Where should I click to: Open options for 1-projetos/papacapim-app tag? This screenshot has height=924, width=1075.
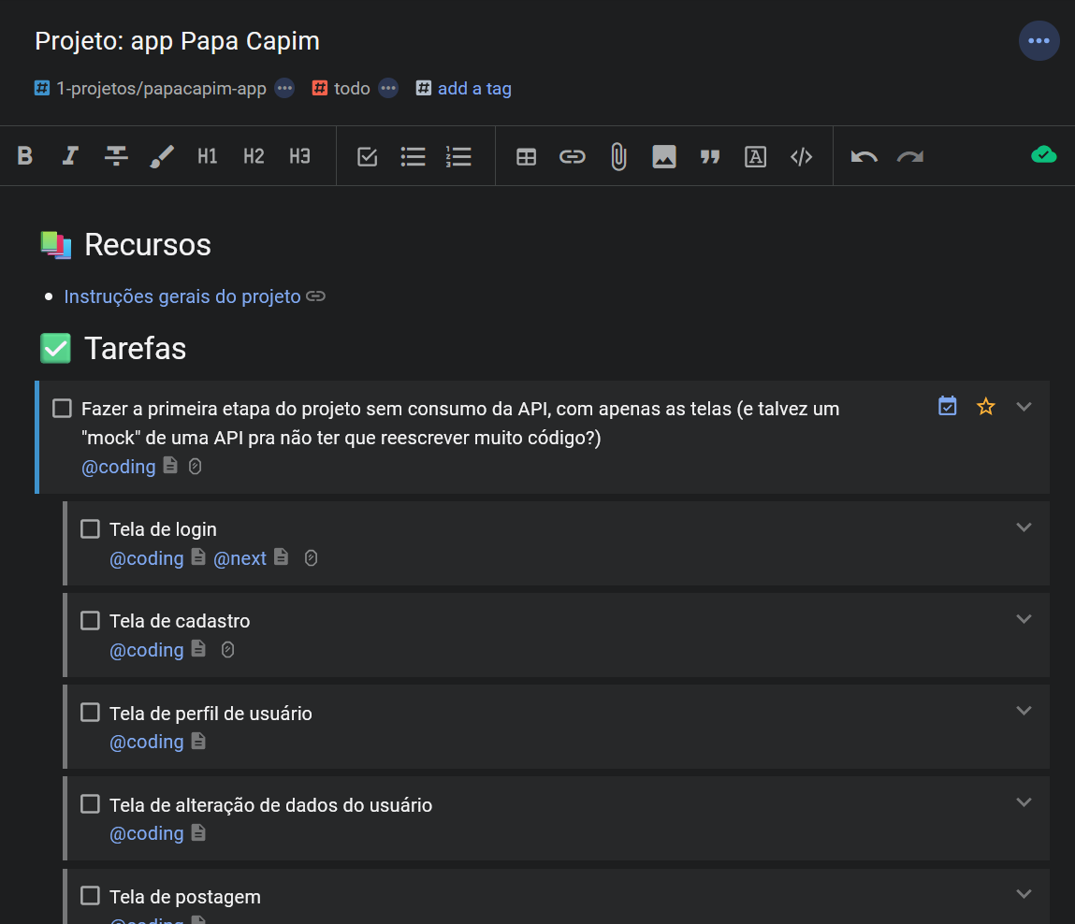[x=284, y=88]
